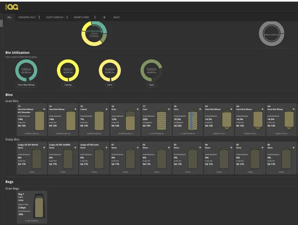Click the dotted silo graphic of bin 17 Corn
Screen dimensions: 298x225
tap(161, 120)
